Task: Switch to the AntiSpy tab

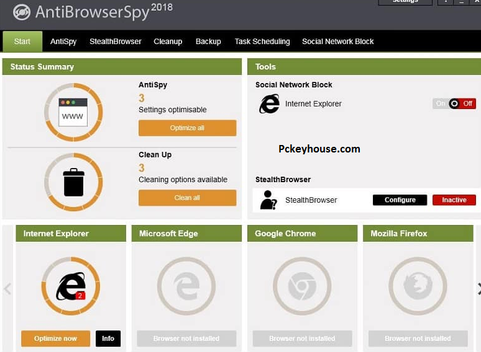Action: pyautogui.click(x=63, y=42)
